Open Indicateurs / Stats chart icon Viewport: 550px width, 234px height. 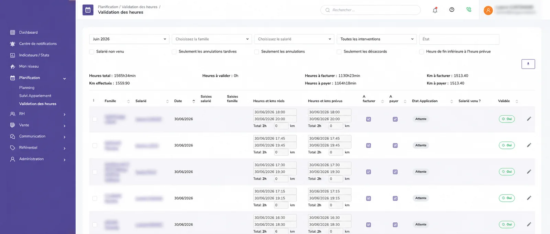[13, 55]
